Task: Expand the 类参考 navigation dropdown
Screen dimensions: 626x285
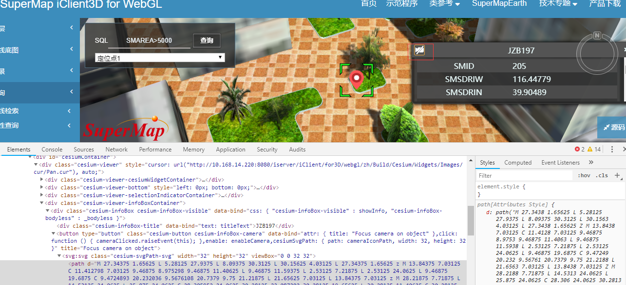Action: 444,4
